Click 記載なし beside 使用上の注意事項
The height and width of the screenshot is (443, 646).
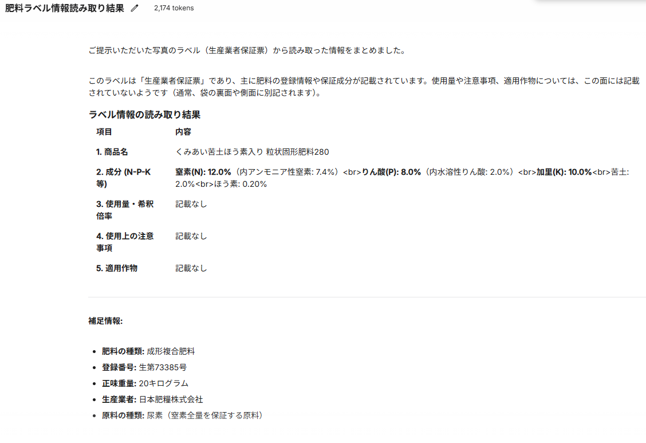coord(190,236)
